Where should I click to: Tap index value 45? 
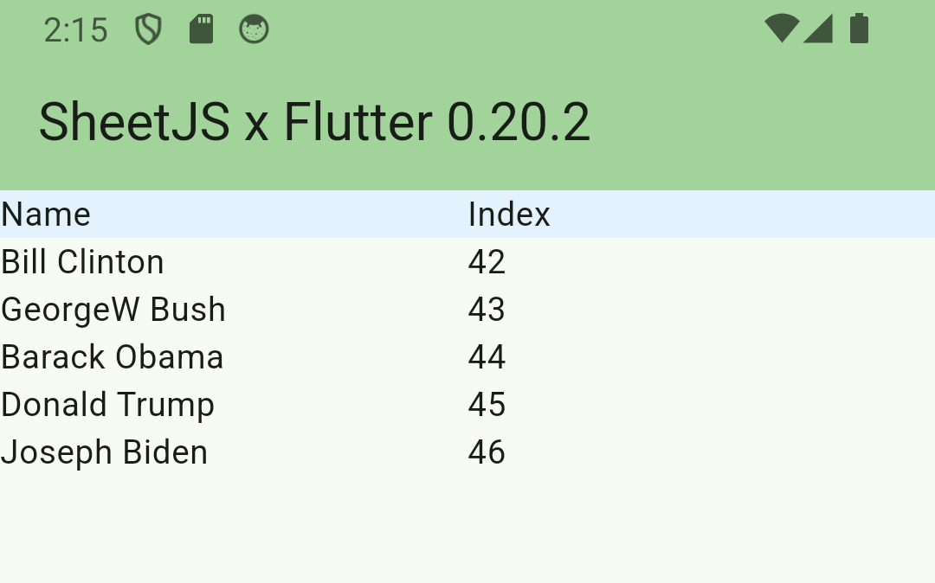point(487,405)
